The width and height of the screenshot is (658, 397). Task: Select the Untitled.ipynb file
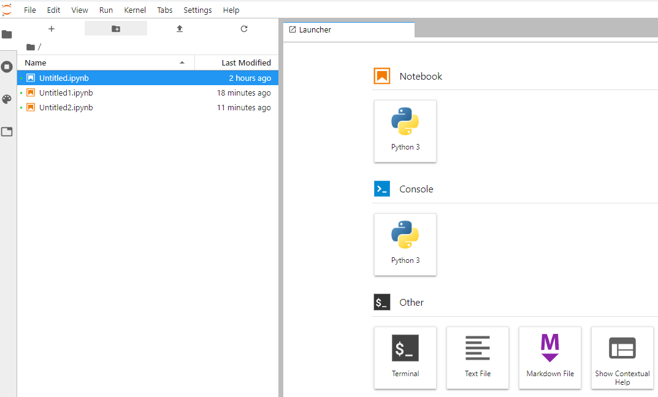[148, 78]
